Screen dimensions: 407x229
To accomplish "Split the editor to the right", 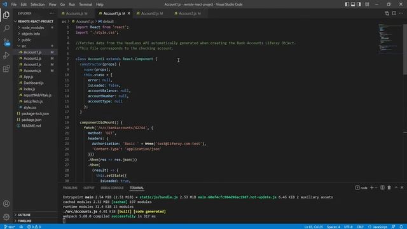I will point(394,13).
